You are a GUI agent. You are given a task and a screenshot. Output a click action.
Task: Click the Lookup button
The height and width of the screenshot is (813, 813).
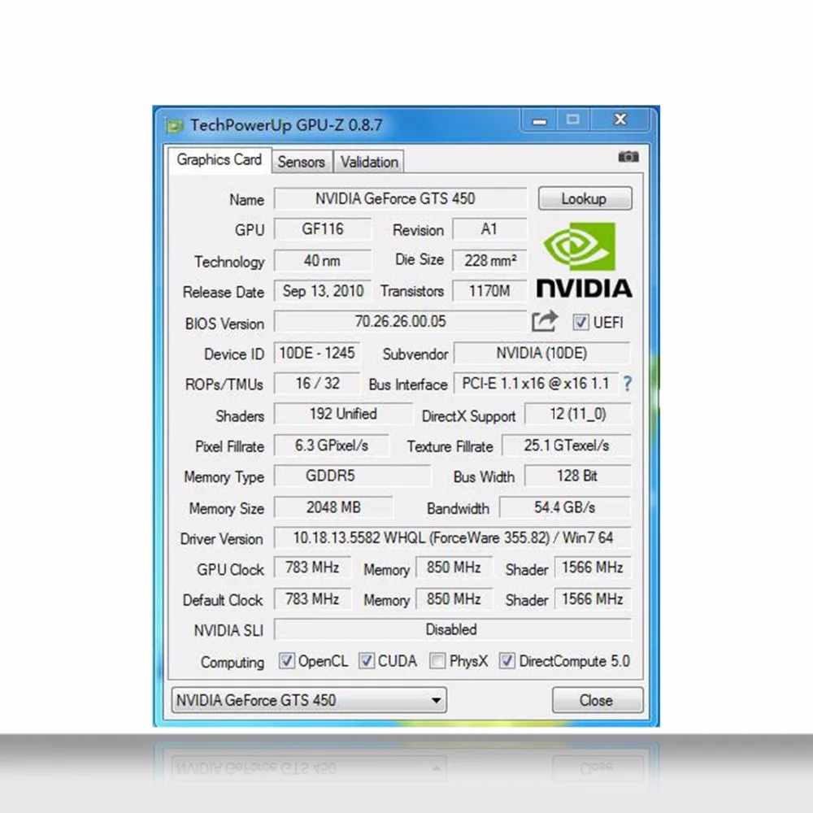pos(585,198)
